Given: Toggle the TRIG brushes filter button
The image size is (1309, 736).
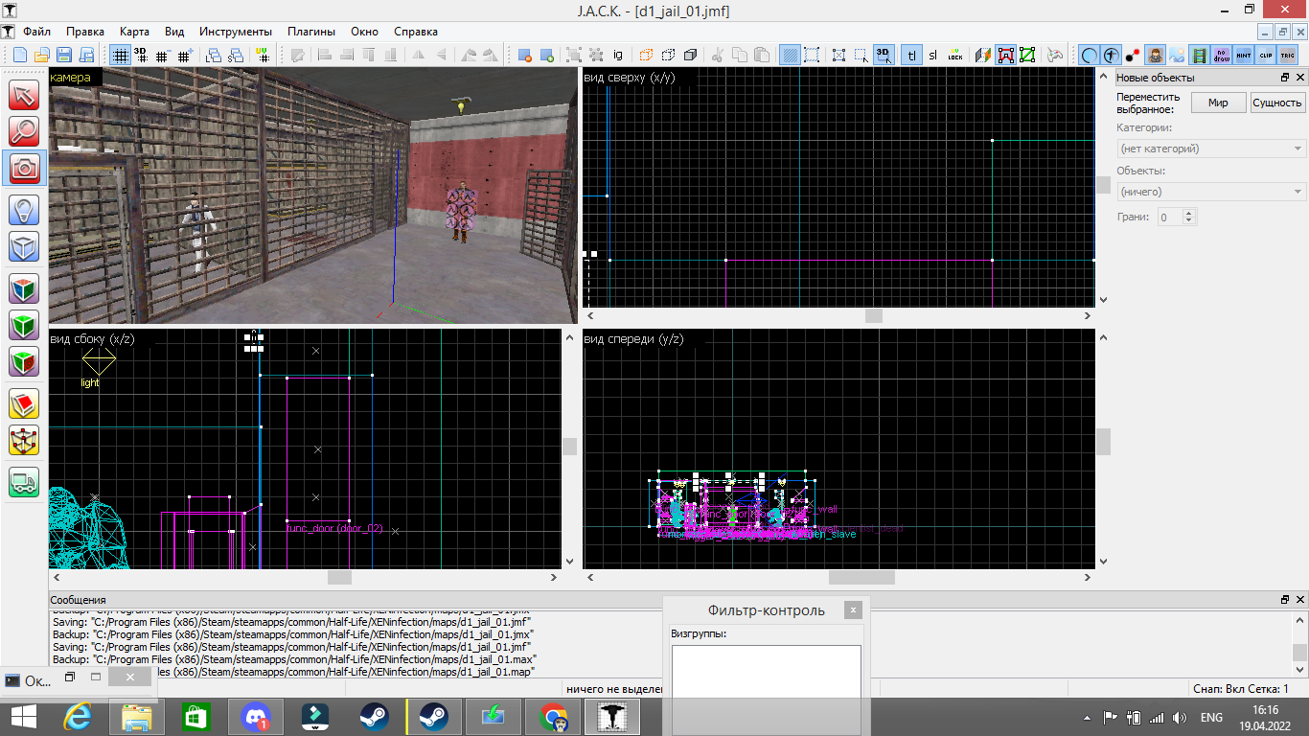Looking at the screenshot, I should 1288,55.
